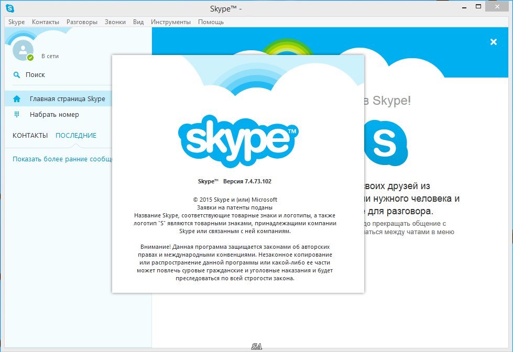This screenshot has height=352, width=513.
Task: Open the Вид menu
Action: tap(138, 22)
